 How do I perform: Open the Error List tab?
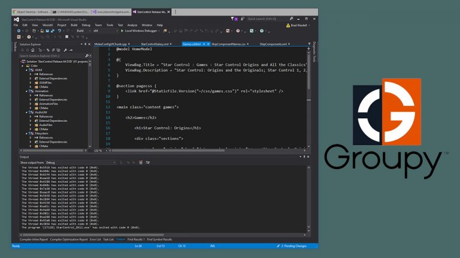[95, 239]
